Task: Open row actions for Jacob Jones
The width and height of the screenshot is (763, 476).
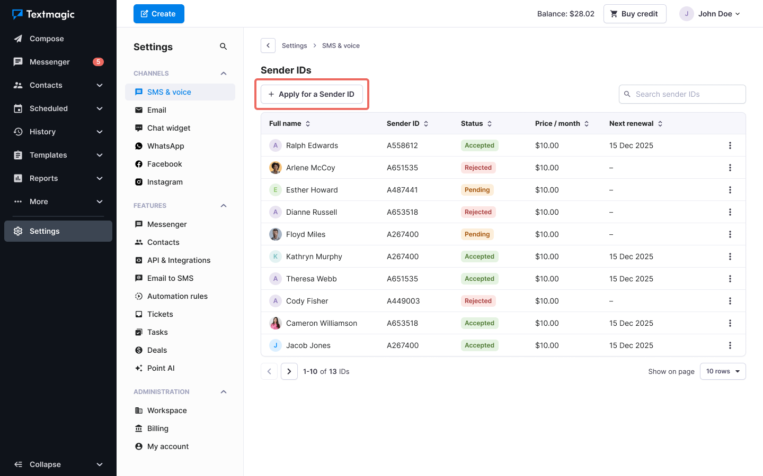Action: click(730, 345)
